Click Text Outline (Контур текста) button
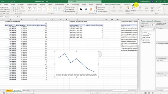The width and height of the screenshot is (168, 94). [x=101, y=9]
